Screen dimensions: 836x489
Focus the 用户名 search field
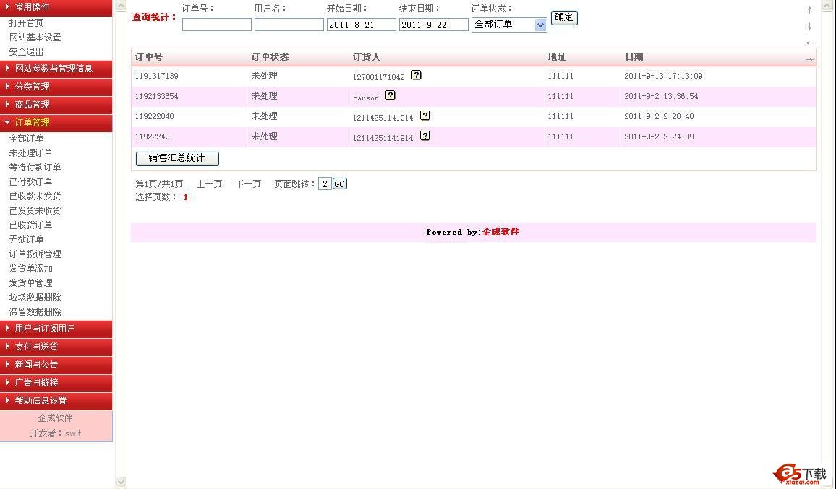pos(289,25)
